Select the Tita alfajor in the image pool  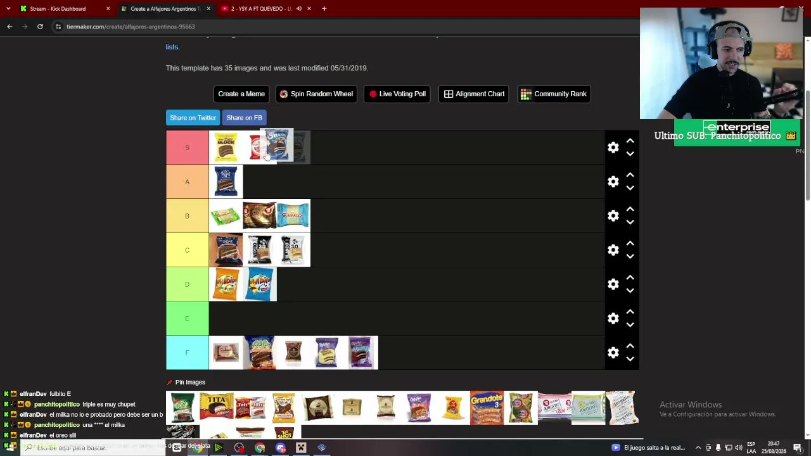(217, 407)
